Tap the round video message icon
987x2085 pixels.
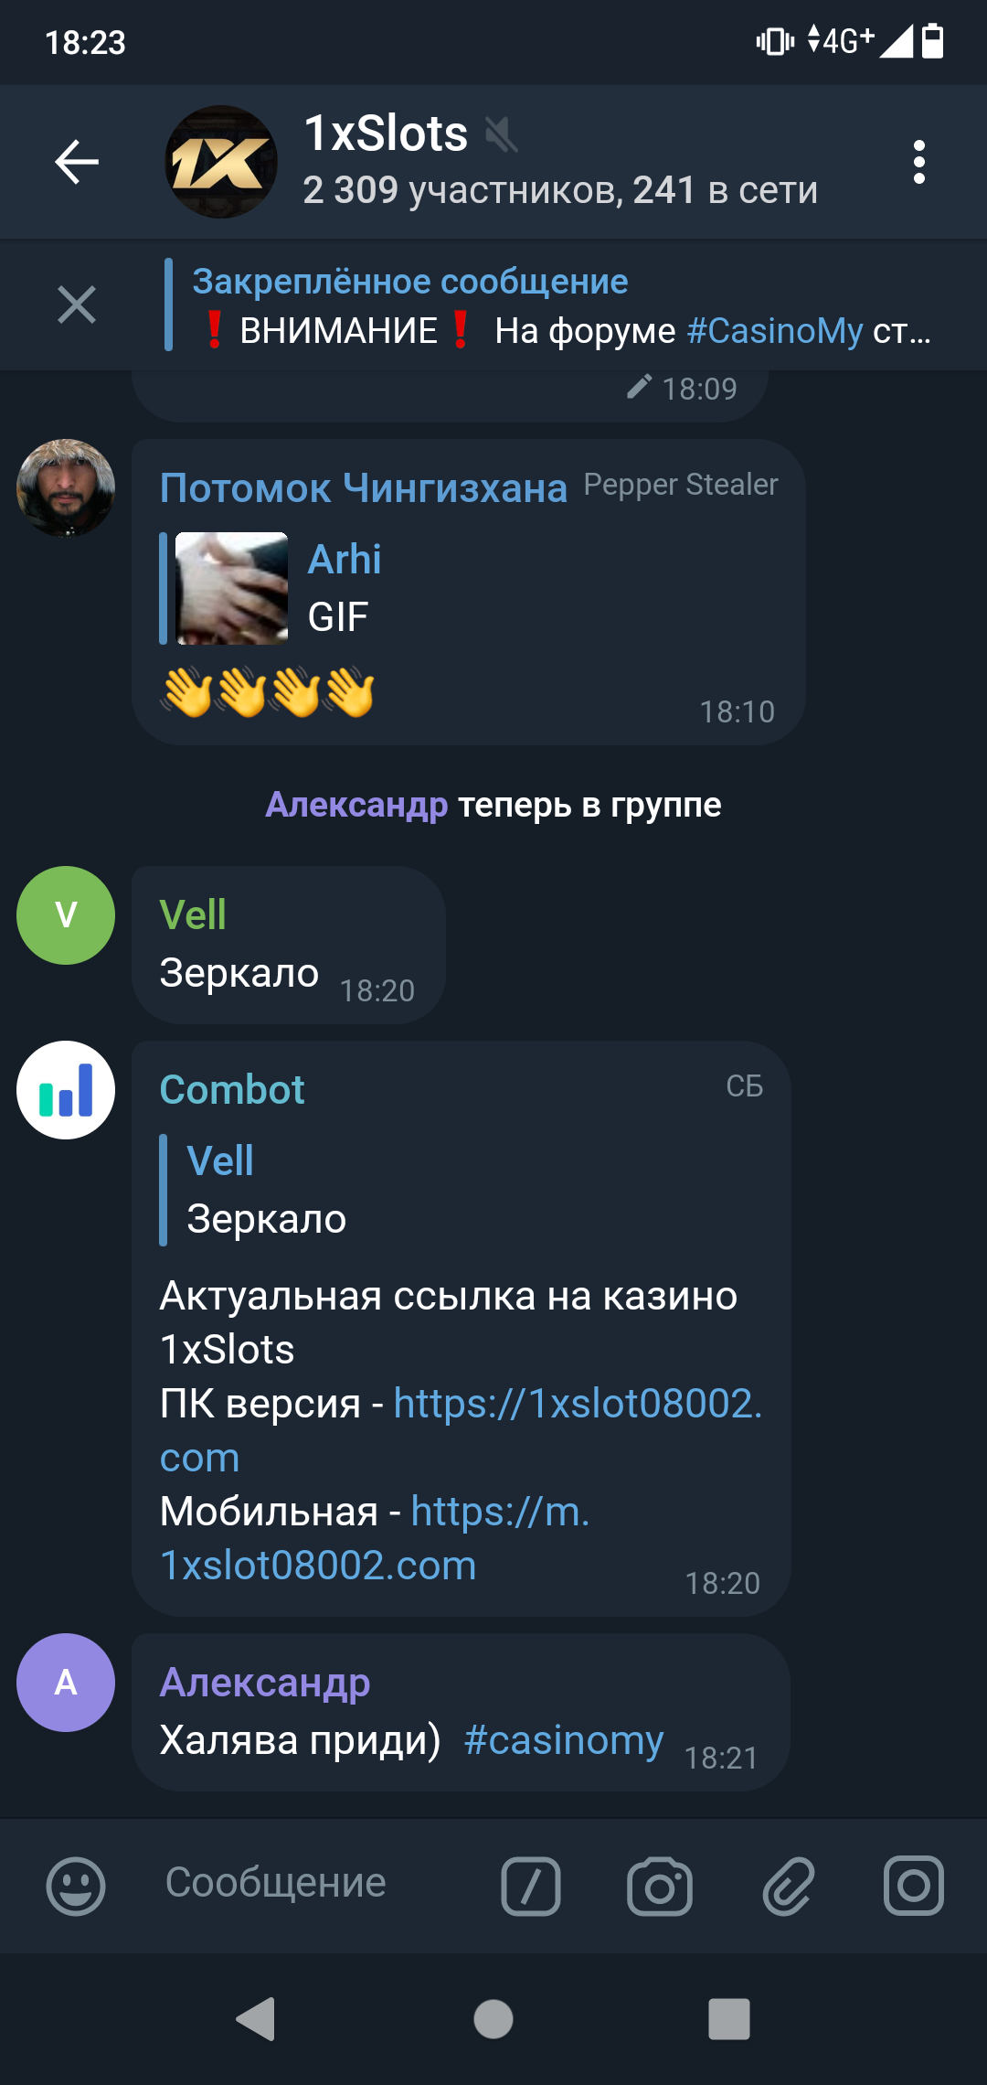pos(914,1885)
